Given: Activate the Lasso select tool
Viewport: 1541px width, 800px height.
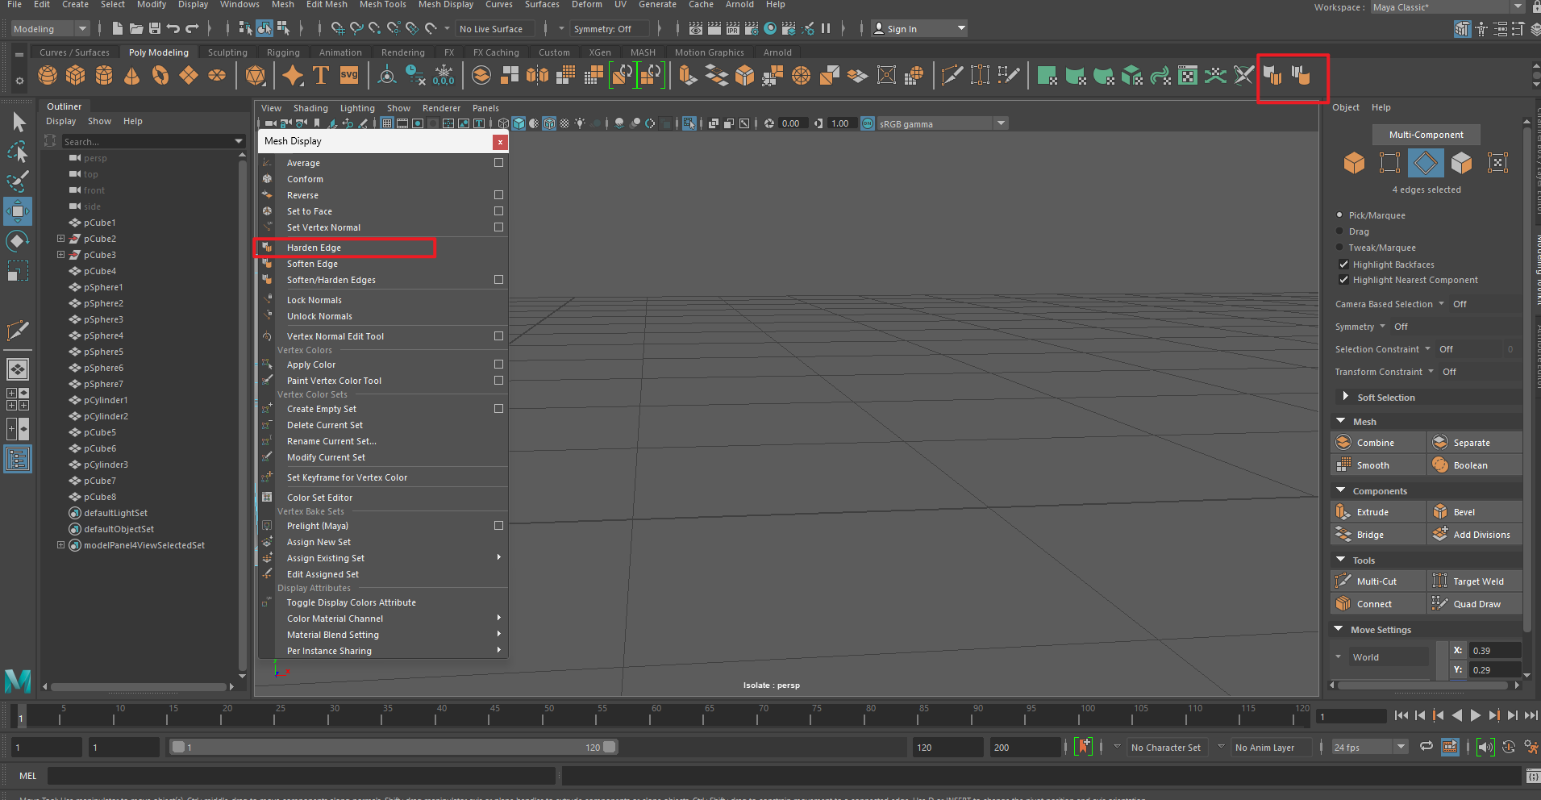Looking at the screenshot, I should 18,152.
